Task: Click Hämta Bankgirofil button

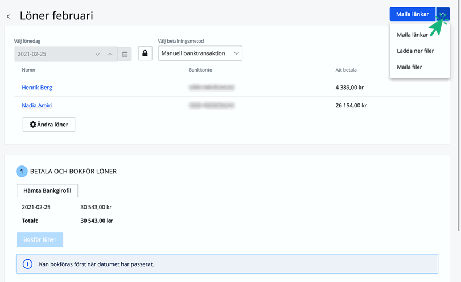Action: coord(47,190)
